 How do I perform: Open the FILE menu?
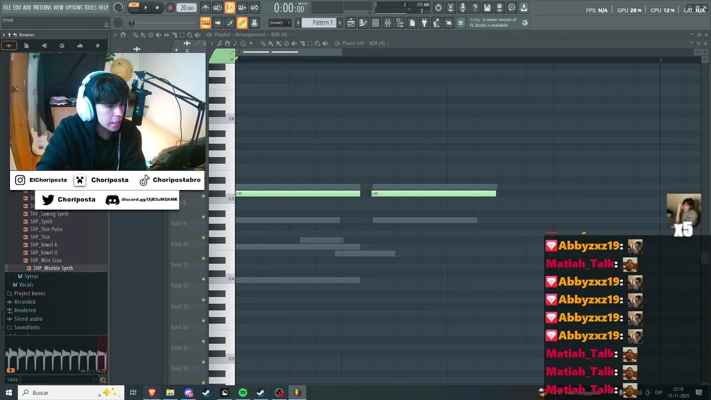click(x=7, y=8)
